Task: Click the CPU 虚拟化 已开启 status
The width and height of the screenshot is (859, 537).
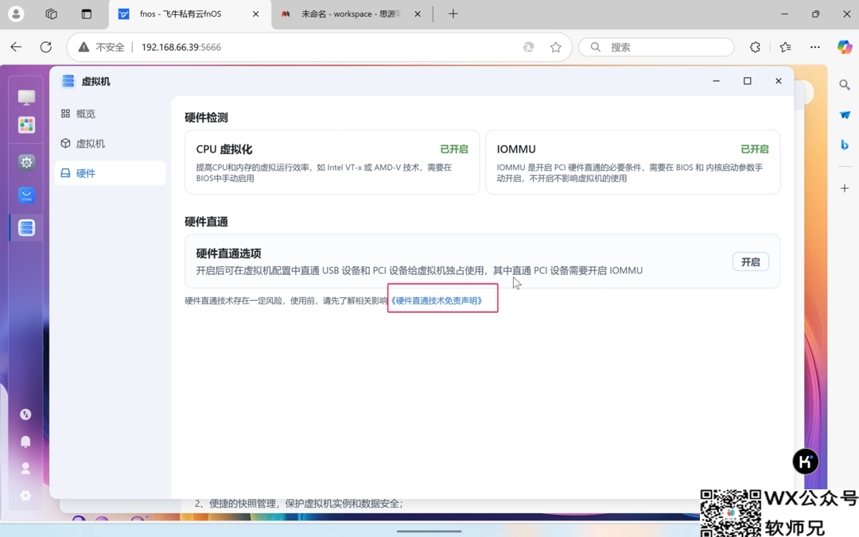Action: coord(454,149)
